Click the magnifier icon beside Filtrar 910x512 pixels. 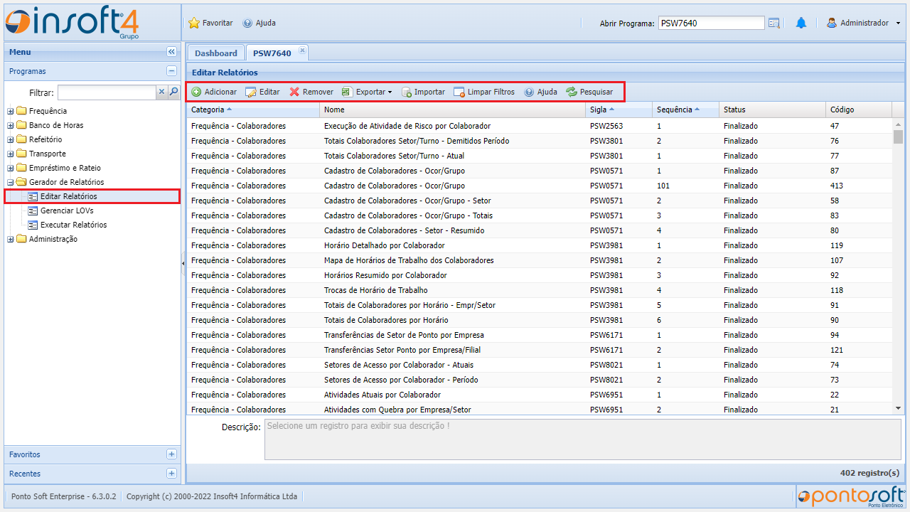tap(173, 92)
